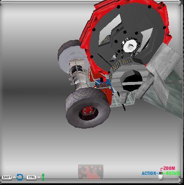This screenshot has width=184, height=185.
Task: Click the CTRL key label
Action: pyautogui.click(x=32, y=177)
